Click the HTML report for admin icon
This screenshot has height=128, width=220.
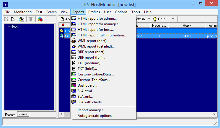click(74, 18)
